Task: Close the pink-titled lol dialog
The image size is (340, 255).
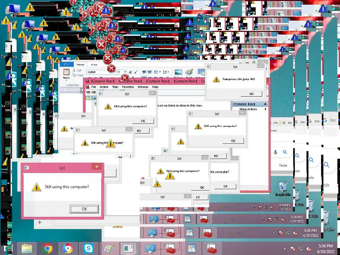Action: (x=97, y=167)
